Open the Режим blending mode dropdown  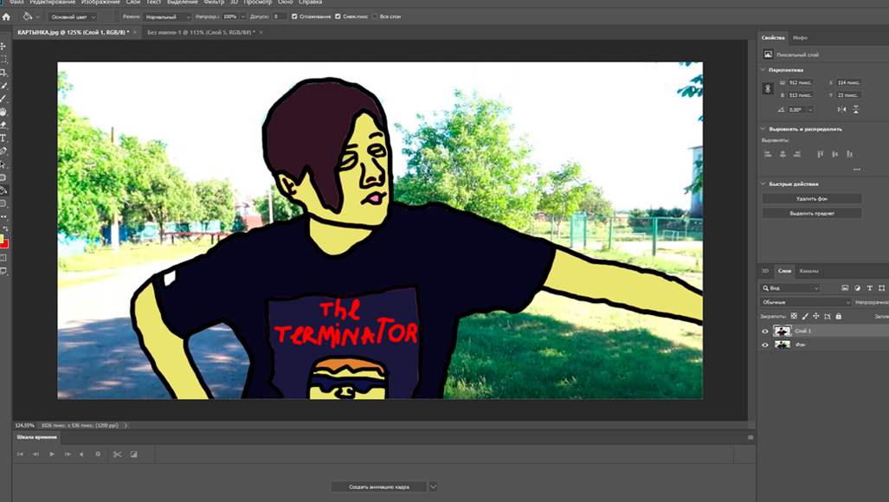pos(168,16)
